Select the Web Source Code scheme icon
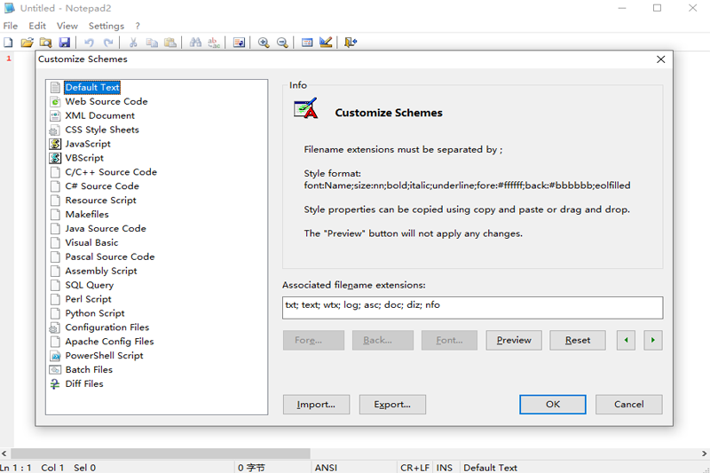710x473 pixels. (55, 102)
